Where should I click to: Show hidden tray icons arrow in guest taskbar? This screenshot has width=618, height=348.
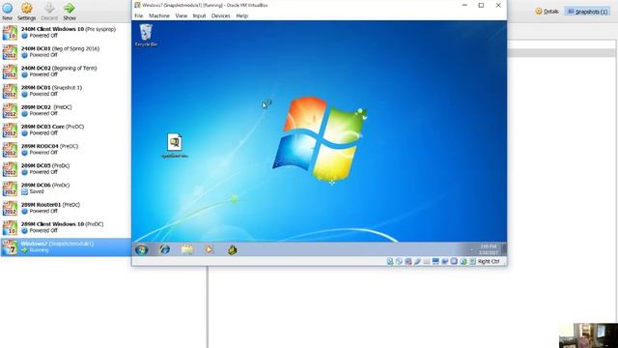pos(472,249)
